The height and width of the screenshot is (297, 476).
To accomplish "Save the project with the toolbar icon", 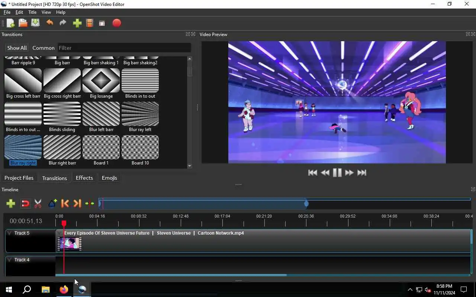I will click(35, 23).
